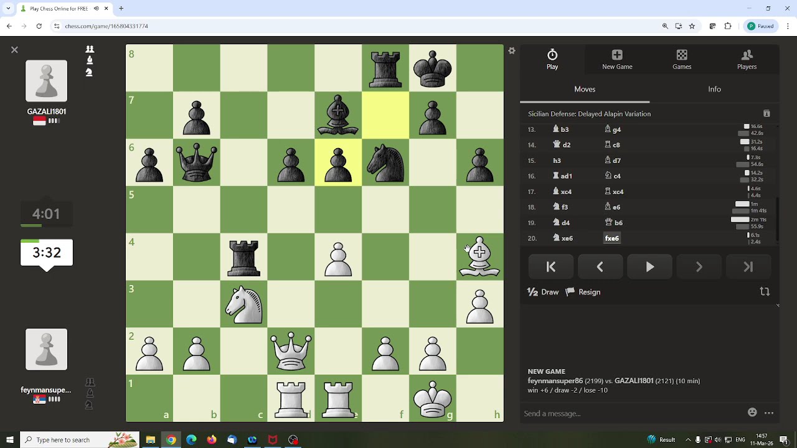797x448 pixels.
Task: Open GAZALI1801 username profile
Action: 46,111
